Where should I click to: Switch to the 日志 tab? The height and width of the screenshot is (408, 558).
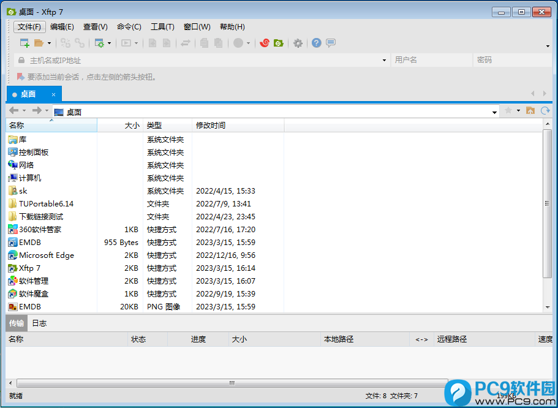39,323
